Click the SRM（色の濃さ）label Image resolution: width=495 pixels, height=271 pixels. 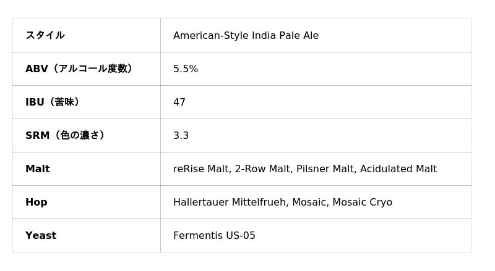(x=65, y=136)
